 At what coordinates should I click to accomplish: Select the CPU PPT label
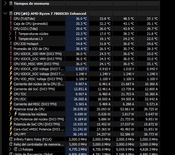(20, 134)
